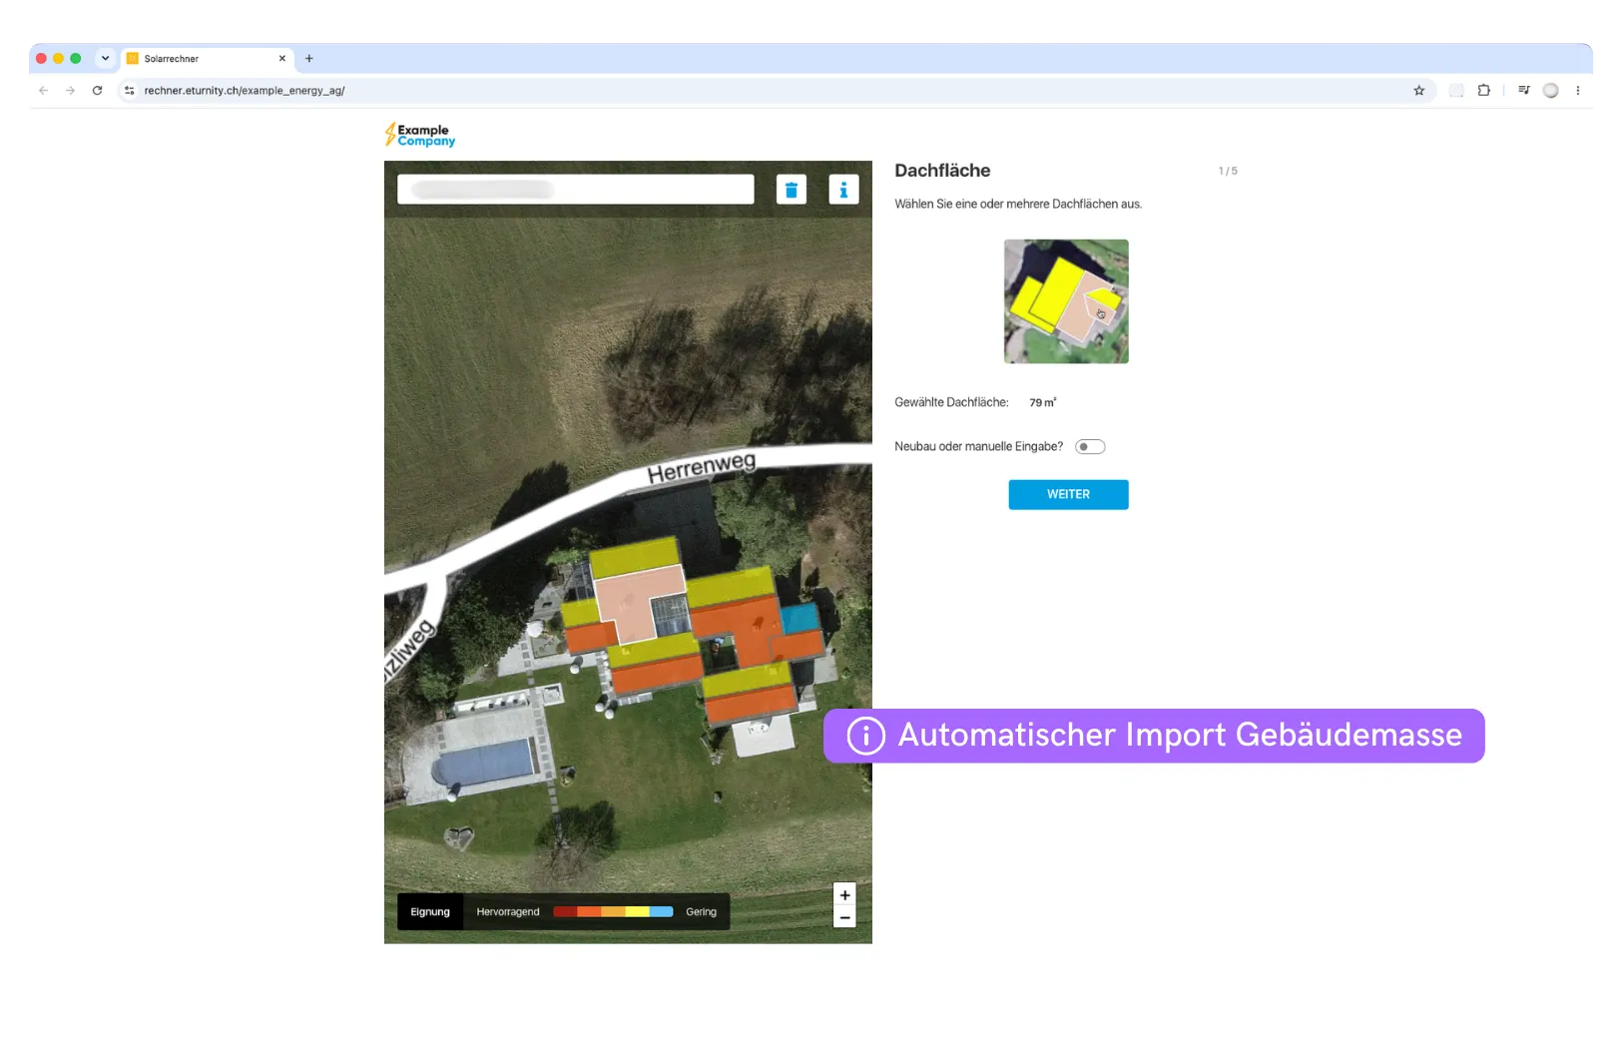View site information icon in address bar
The width and height of the screenshot is (1620, 1058).
[129, 90]
